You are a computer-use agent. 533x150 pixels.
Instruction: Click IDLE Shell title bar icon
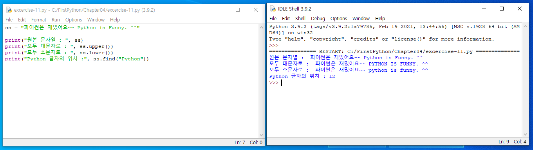click(x=273, y=9)
